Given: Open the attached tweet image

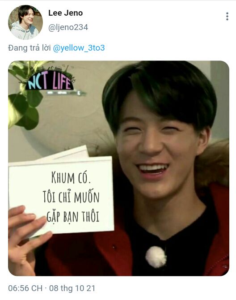Looking at the screenshot, I should [x=118, y=168].
